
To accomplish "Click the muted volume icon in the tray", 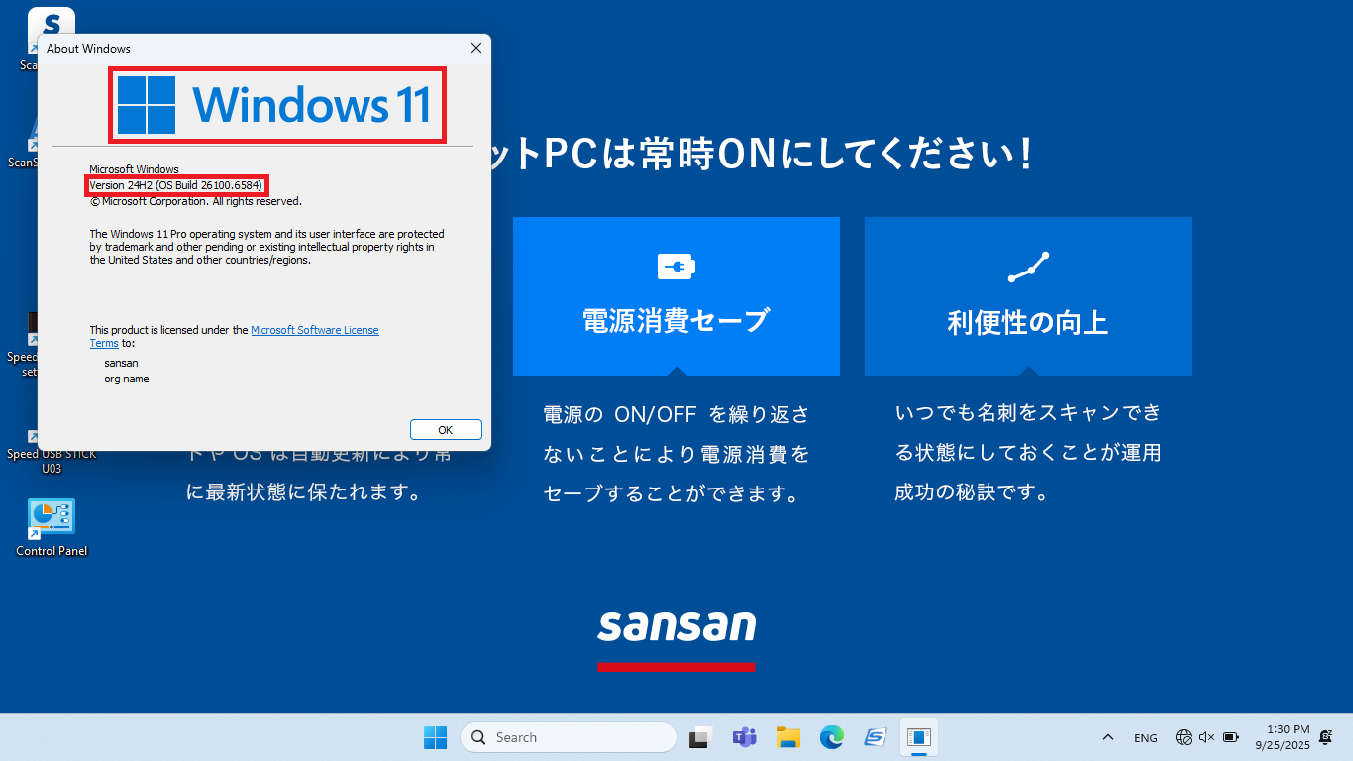I will click(x=1206, y=737).
